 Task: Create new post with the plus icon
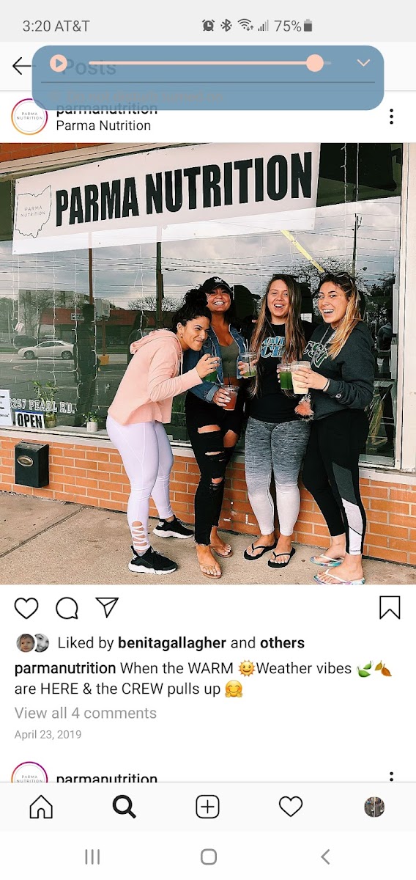point(208,807)
